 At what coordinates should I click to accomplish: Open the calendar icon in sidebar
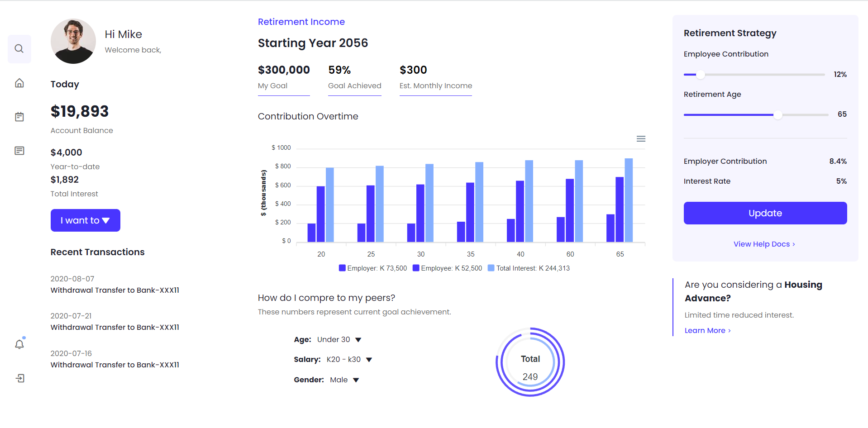[19, 117]
